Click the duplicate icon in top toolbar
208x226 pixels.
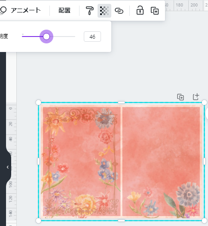[x=155, y=11]
